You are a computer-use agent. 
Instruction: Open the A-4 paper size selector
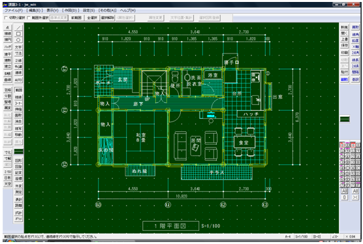[288, 237]
